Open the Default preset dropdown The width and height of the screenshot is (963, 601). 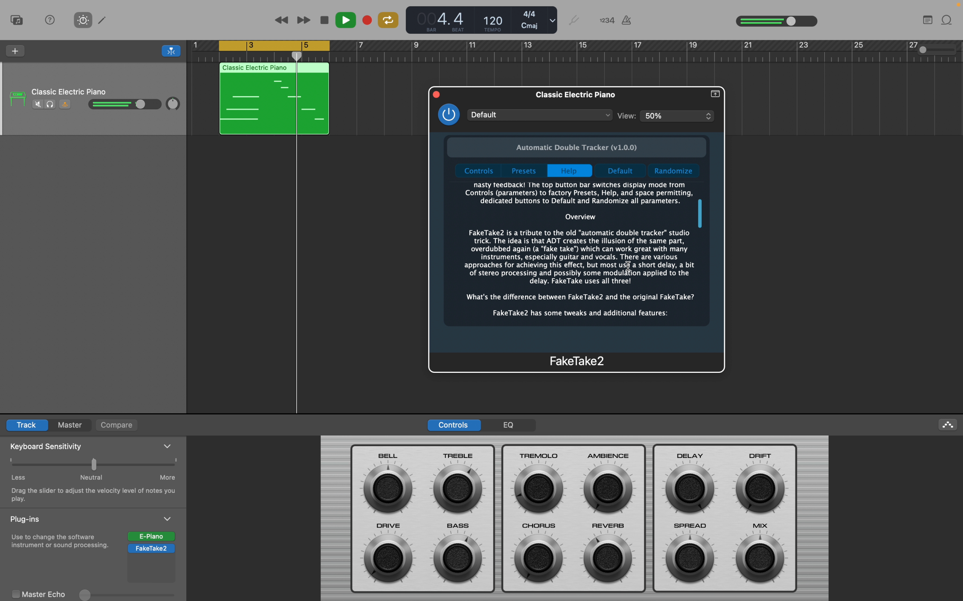tap(540, 115)
